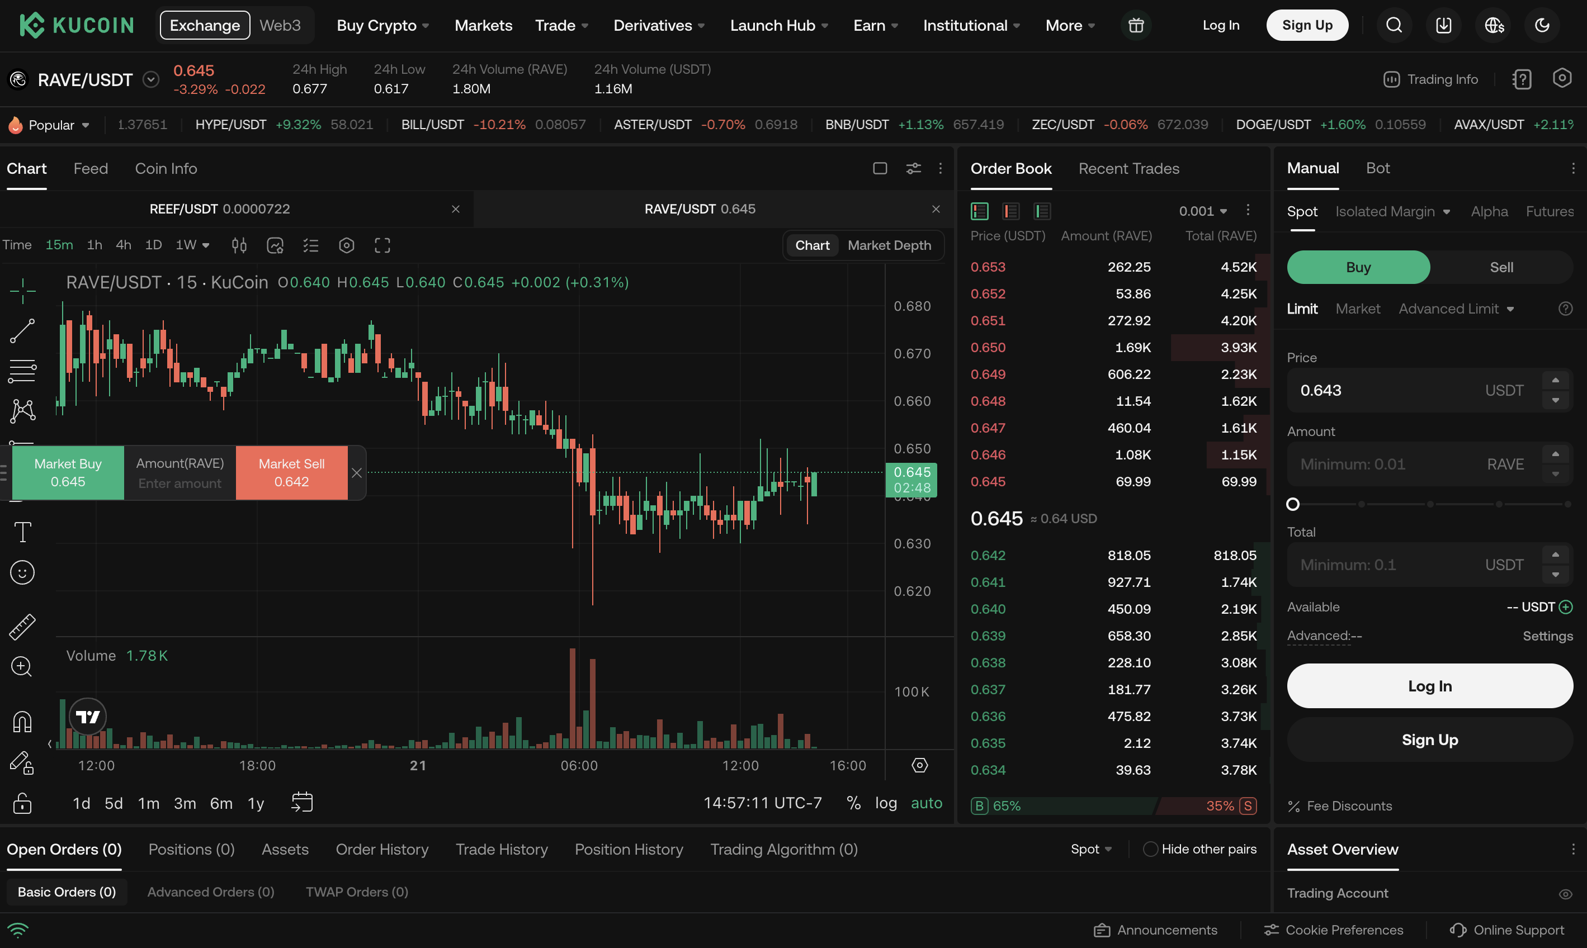Toggle percentage scale on chart
Image resolution: width=1587 pixels, height=948 pixels.
pos(853,803)
